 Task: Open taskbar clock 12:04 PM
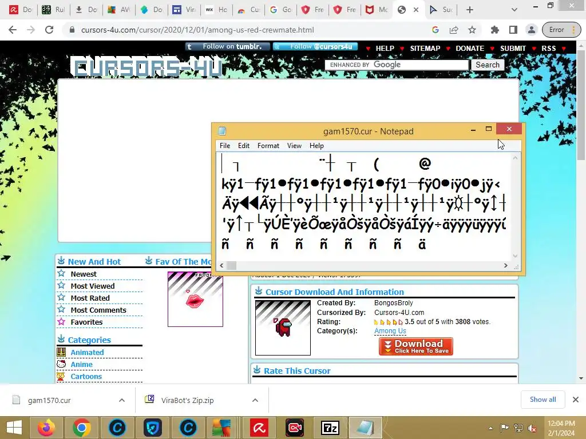561,428
